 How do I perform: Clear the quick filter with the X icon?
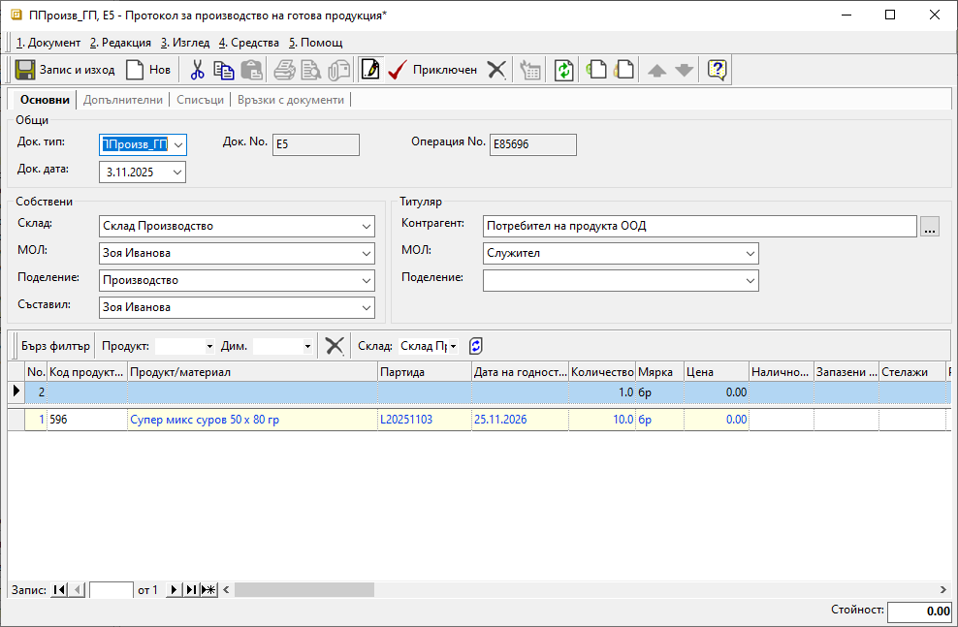coord(335,346)
